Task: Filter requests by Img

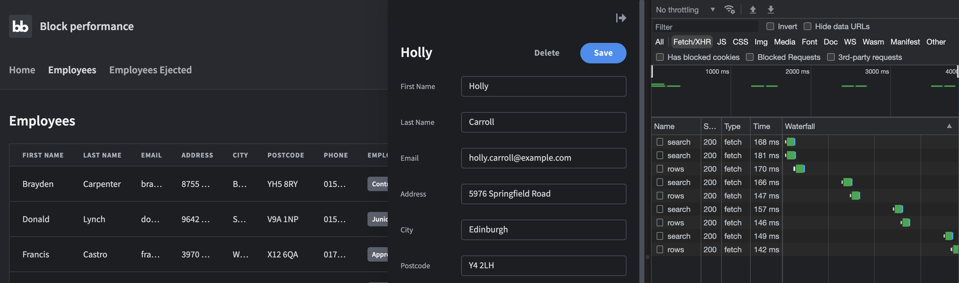Action: point(761,42)
